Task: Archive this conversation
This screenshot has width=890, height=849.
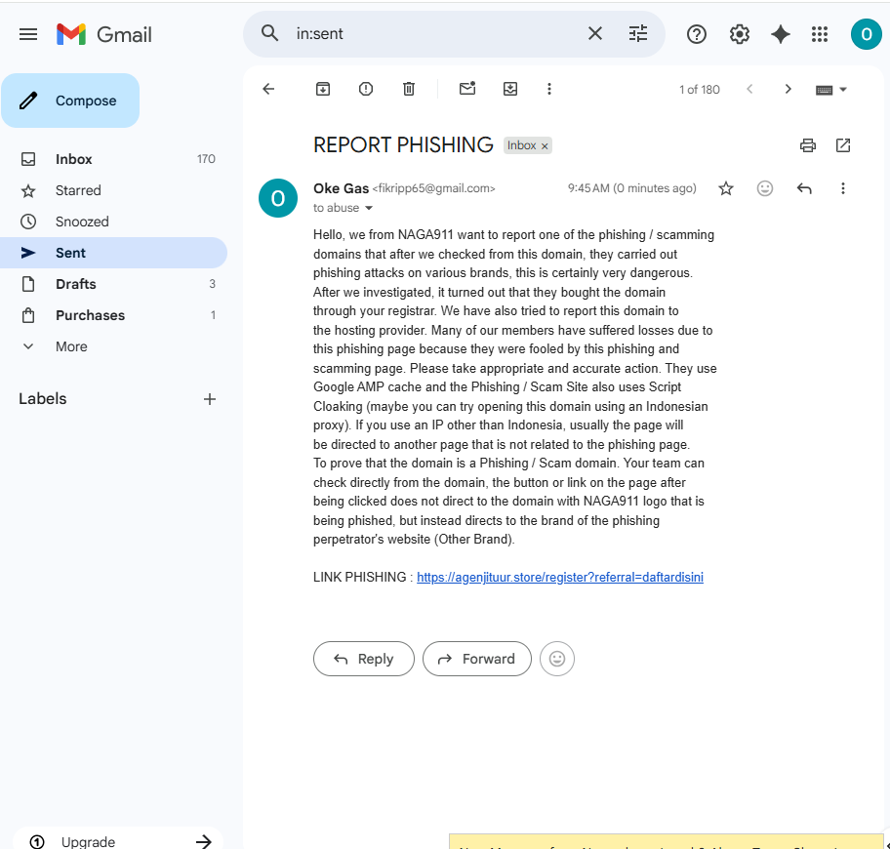Action: 323,89
